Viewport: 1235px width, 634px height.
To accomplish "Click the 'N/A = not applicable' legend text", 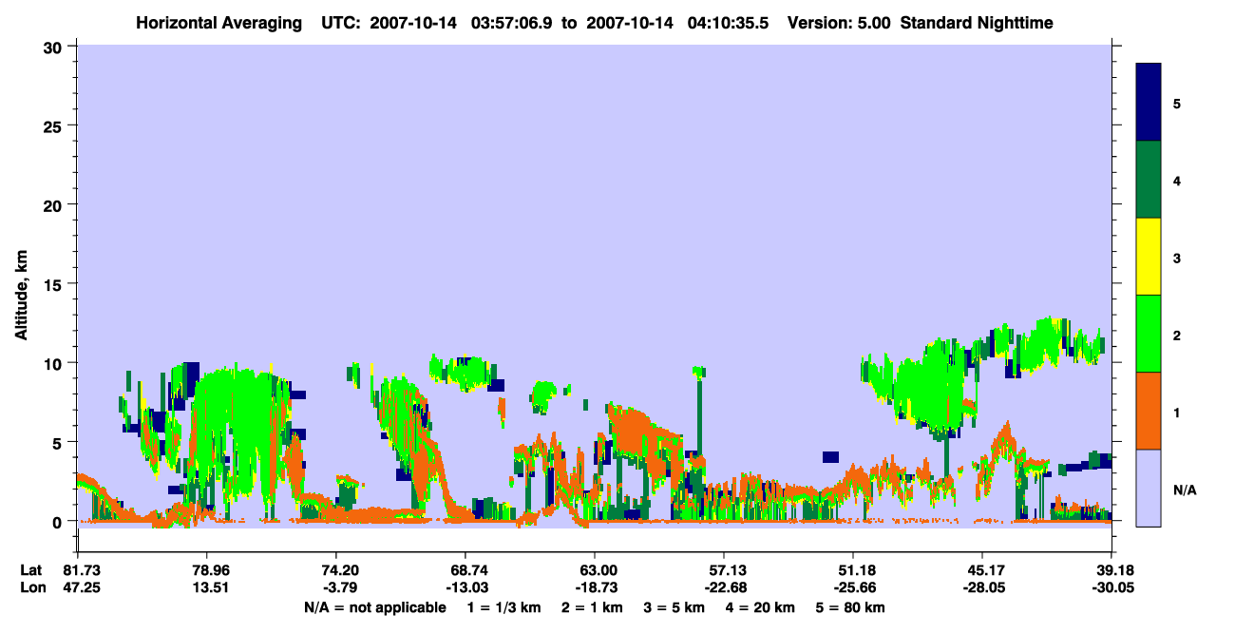I will pos(375,607).
